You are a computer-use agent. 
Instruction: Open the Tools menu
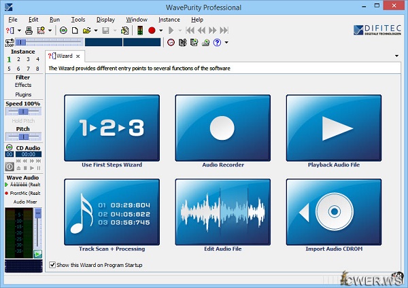tap(78, 20)
